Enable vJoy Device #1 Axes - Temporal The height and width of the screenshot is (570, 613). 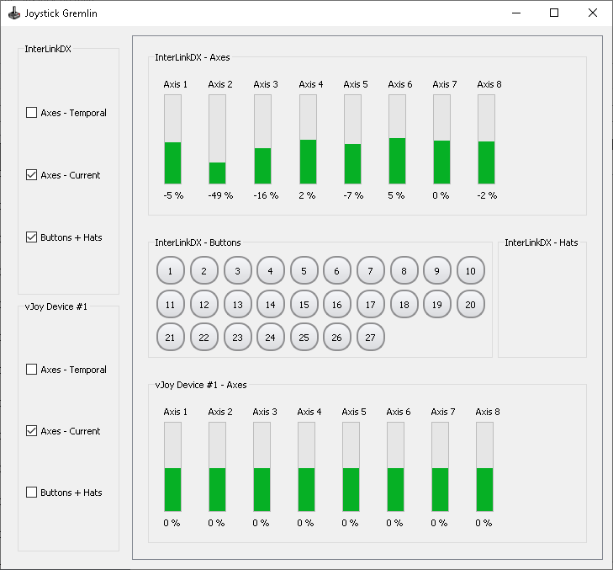[31, 370]
